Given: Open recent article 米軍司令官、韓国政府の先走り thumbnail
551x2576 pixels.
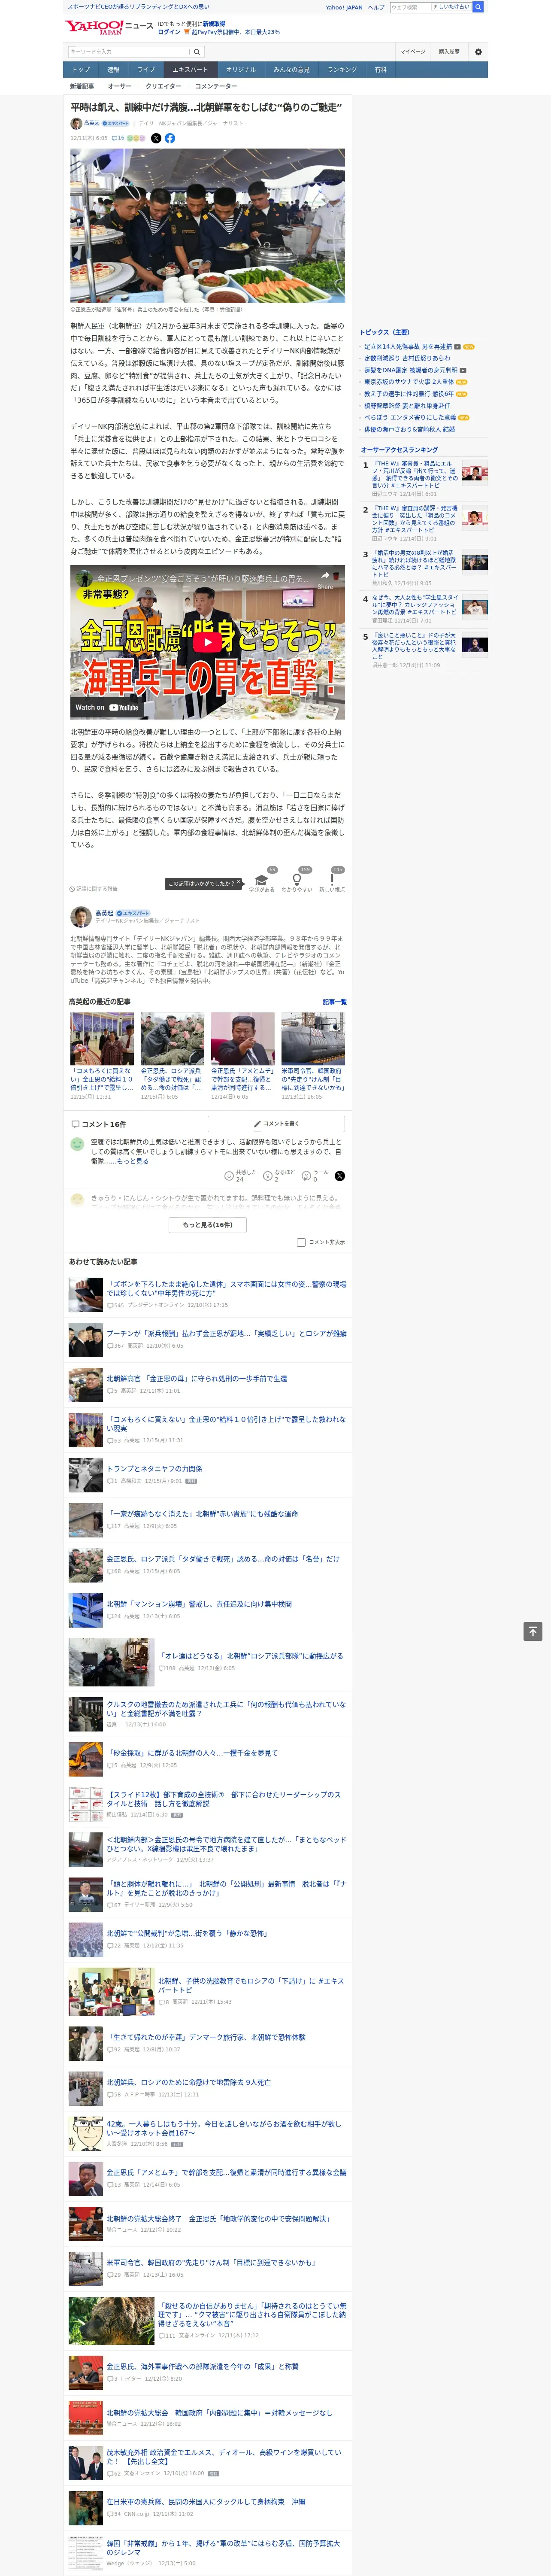Looking at the screenshot, I should point(313,1038).
